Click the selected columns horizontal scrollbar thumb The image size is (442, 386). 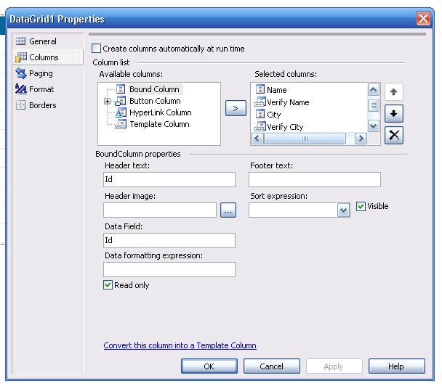305,139
